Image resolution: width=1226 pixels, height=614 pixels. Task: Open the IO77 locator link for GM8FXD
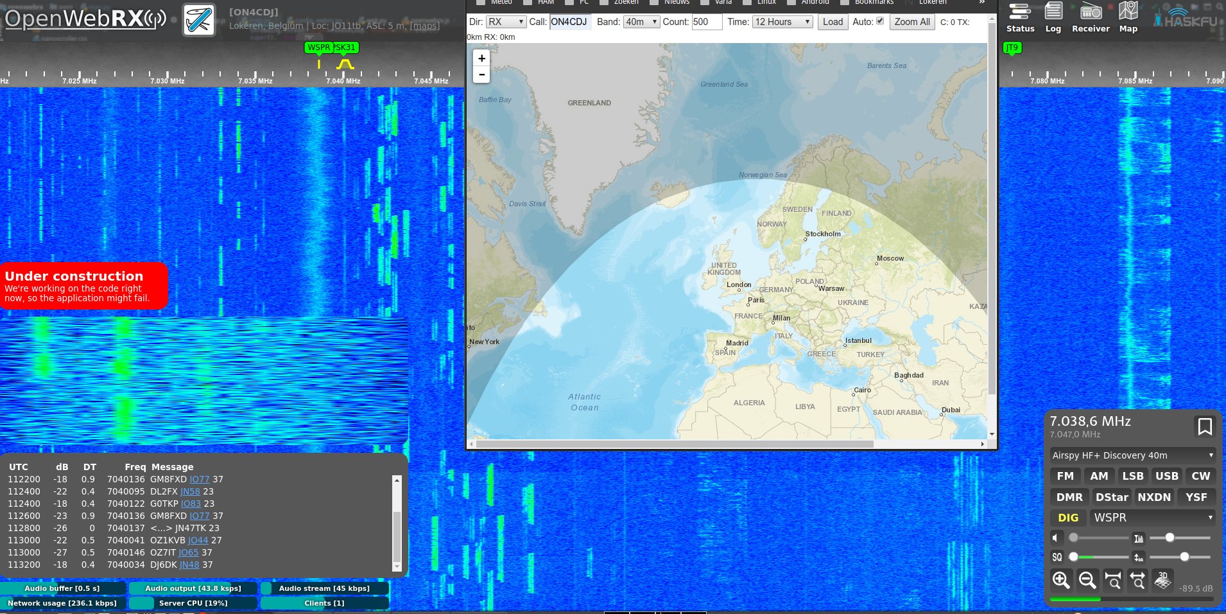(200, 479)
